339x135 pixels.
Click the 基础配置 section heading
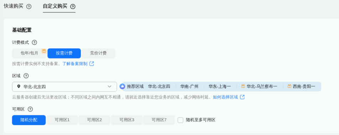pos(22,30)
